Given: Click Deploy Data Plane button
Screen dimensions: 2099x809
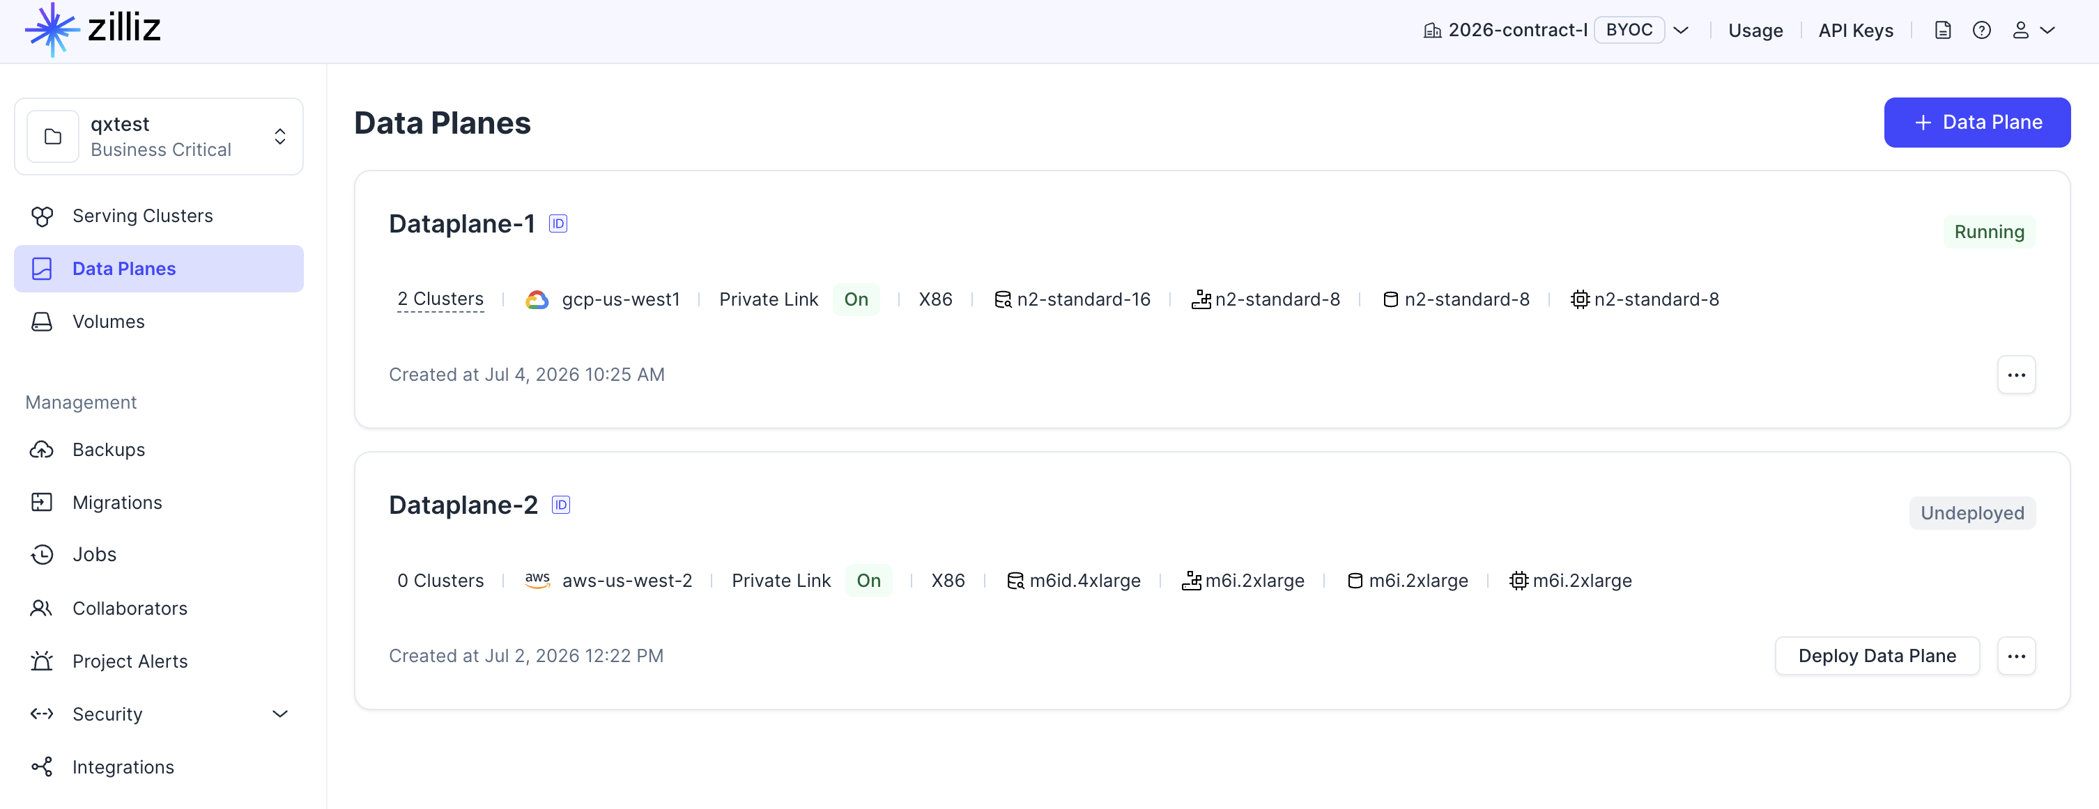Looking at the screenshot, I should click(1877, 656).
